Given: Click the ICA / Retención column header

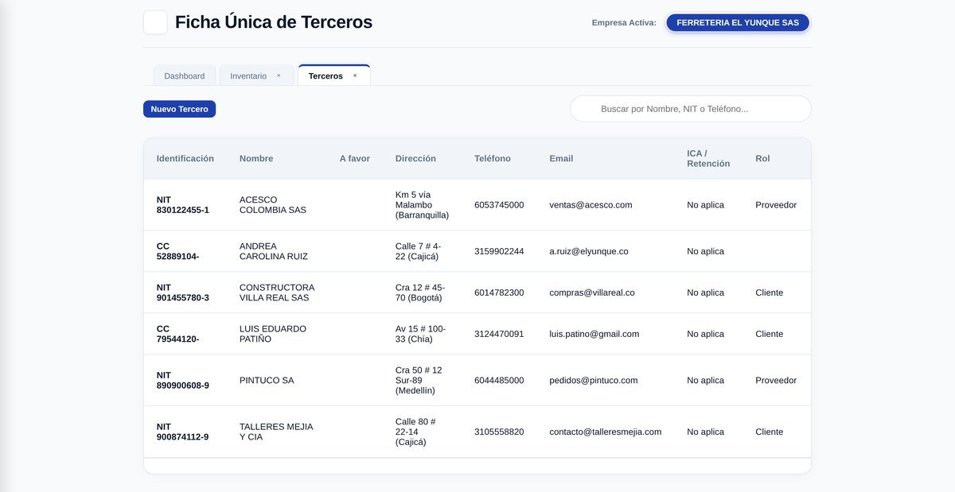Looking at the screenshot, I should point(708,158).
